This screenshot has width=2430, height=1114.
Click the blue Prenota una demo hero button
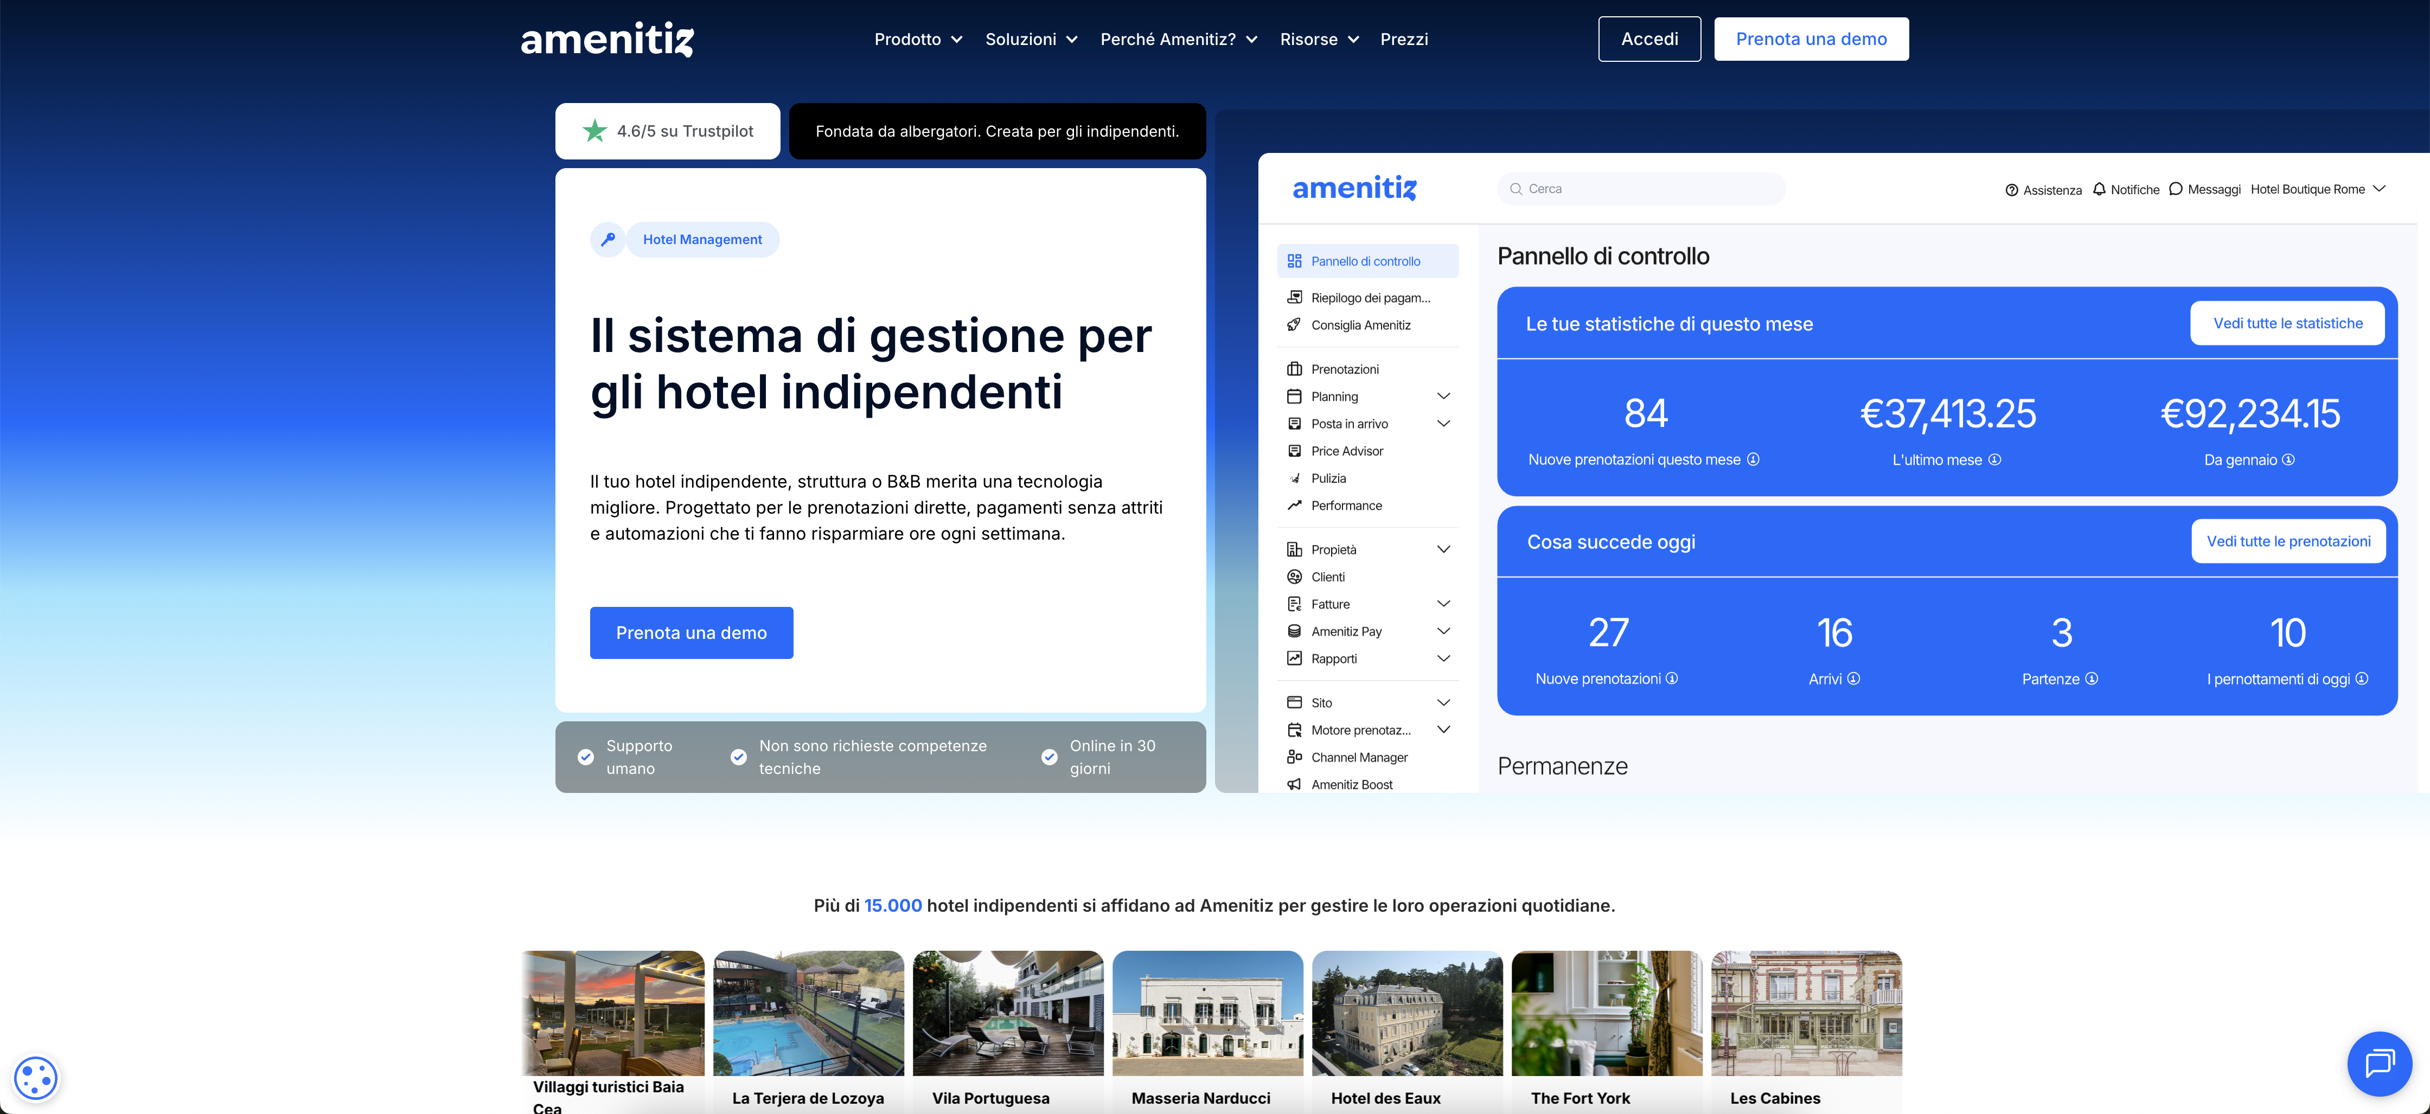click(x=692, y=633)
